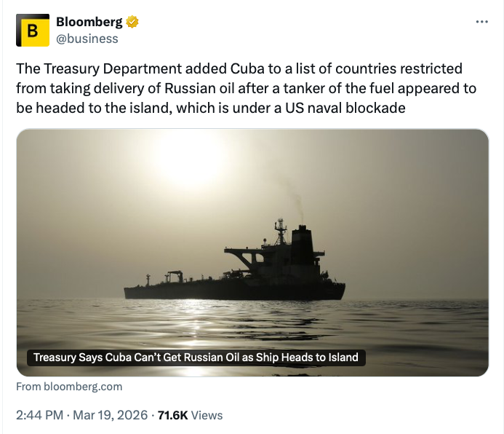504x434 pixels.
Task: Click the 2:44 PM timestamp
Action: 39,415
